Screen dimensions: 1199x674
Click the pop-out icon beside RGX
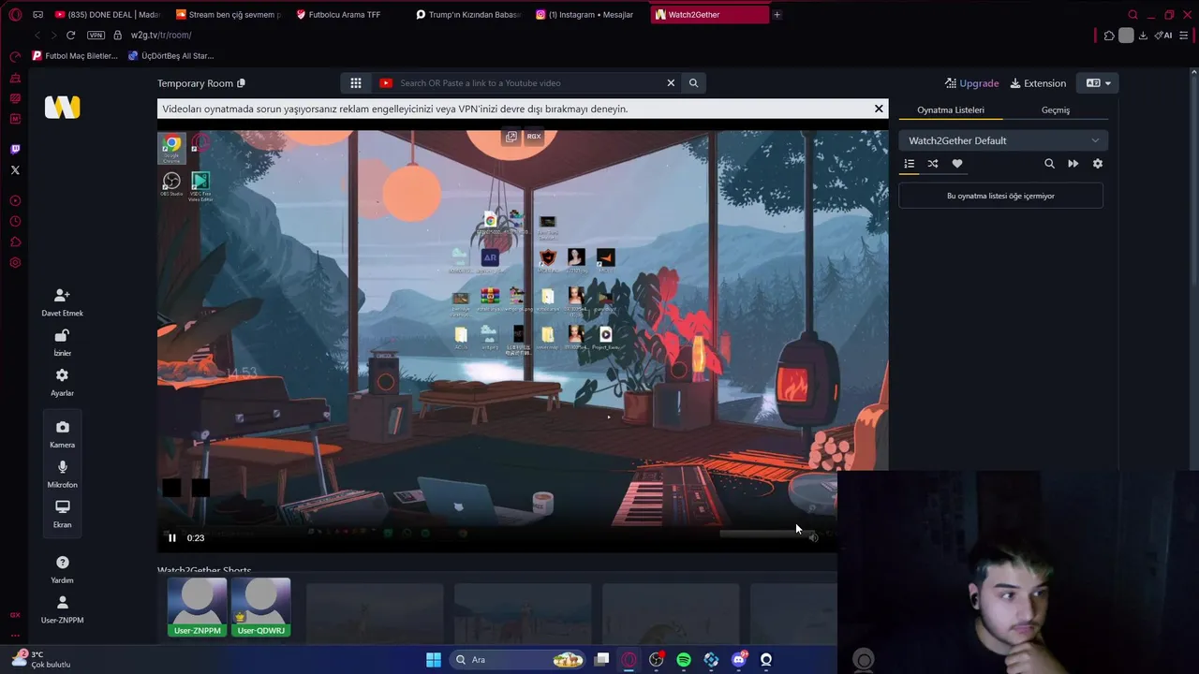(511, 137)
